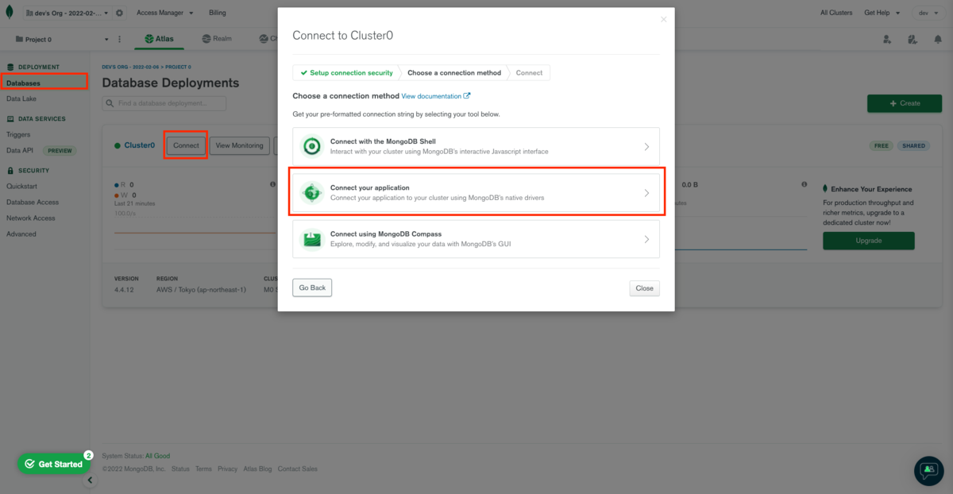
Task: Click the invite user icon
Action: pyautogui.click(x=887, y=39)
